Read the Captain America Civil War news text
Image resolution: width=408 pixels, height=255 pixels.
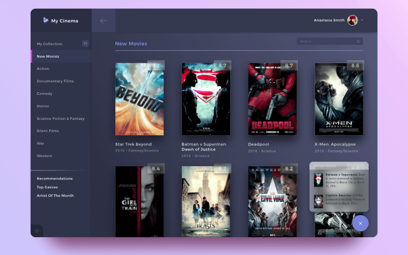click(345, 199)
